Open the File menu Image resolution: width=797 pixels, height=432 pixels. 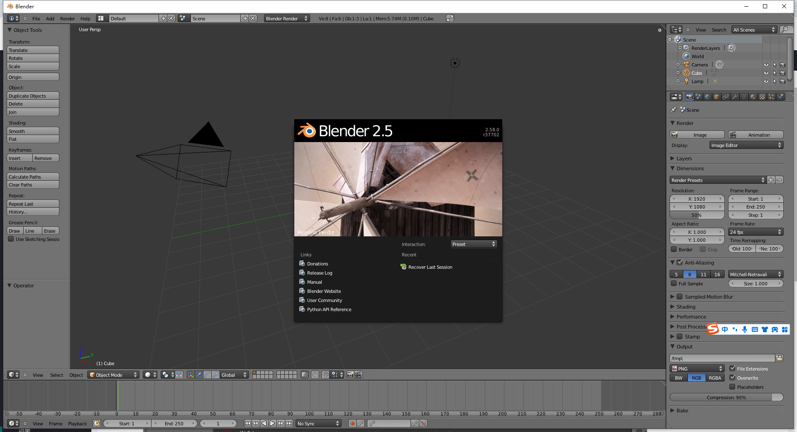coord(36,18)
